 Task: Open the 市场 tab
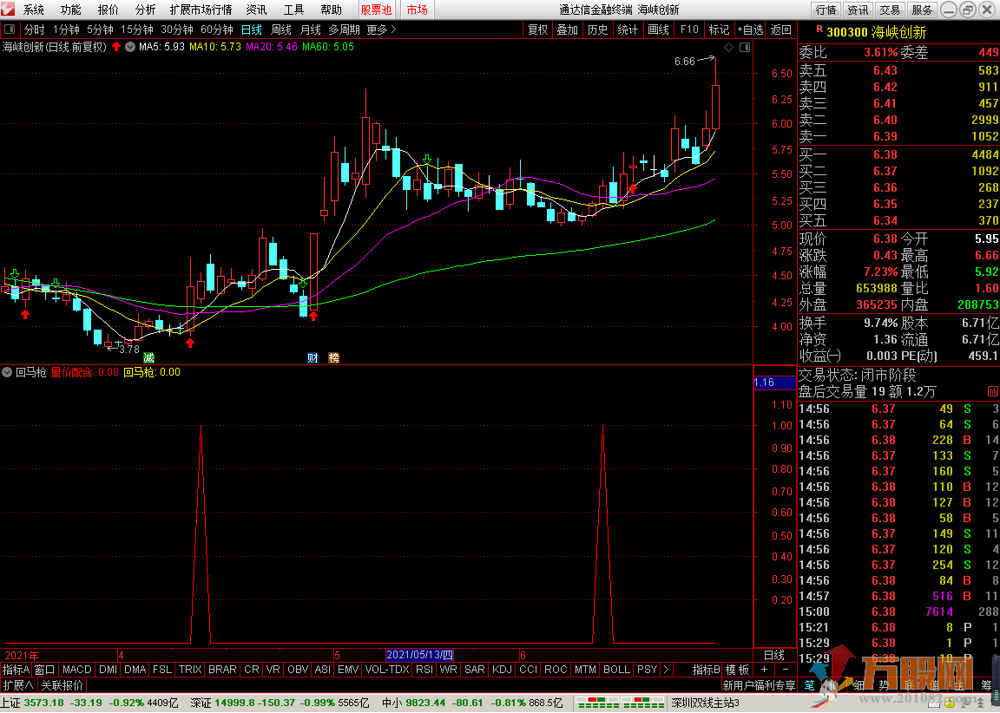(417, 10)
